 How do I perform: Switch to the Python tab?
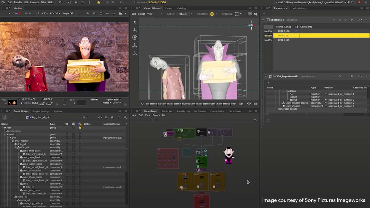tap(58, 111)
